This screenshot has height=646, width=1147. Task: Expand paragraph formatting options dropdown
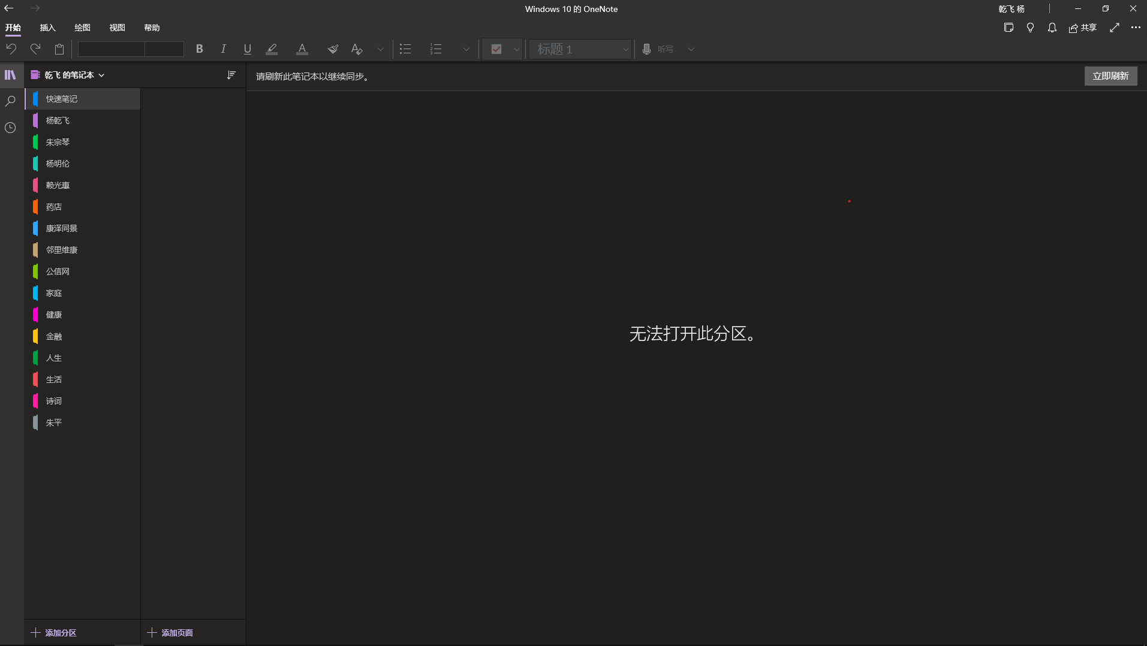(466, 49)
